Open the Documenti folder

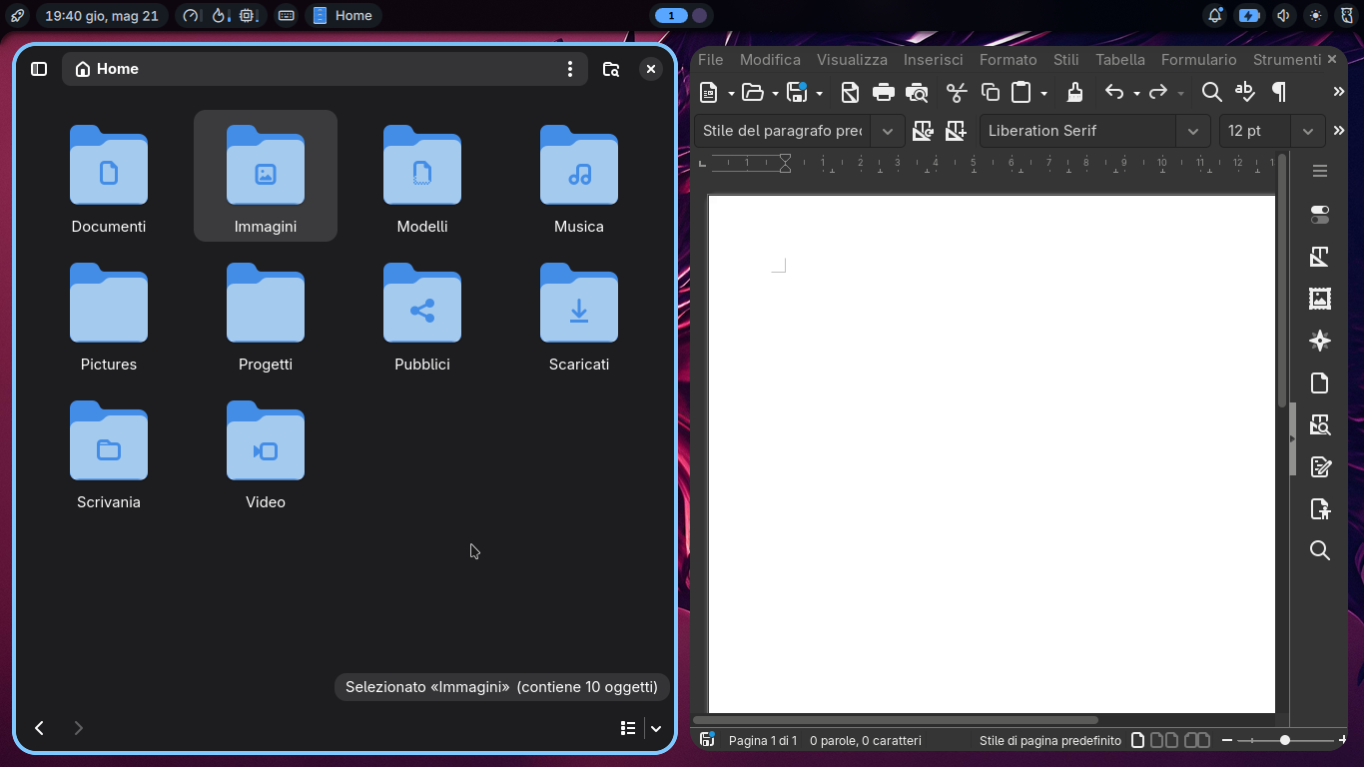(109, 180)
